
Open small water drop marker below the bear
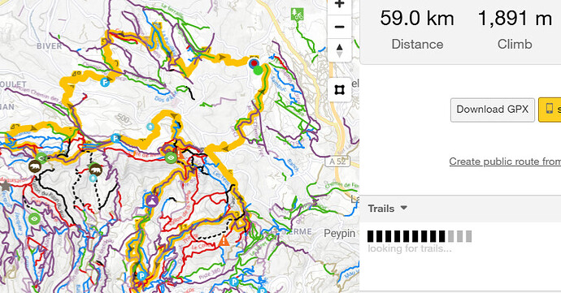point(93,178)
